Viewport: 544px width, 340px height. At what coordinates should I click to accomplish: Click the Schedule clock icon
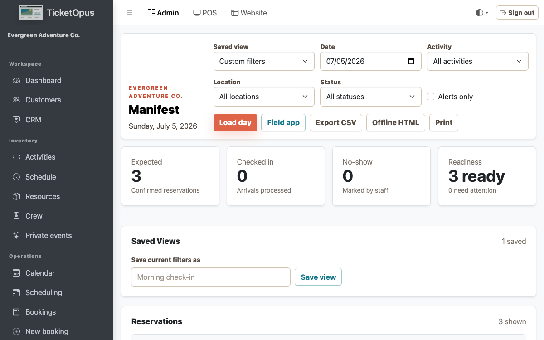[16, 177]
